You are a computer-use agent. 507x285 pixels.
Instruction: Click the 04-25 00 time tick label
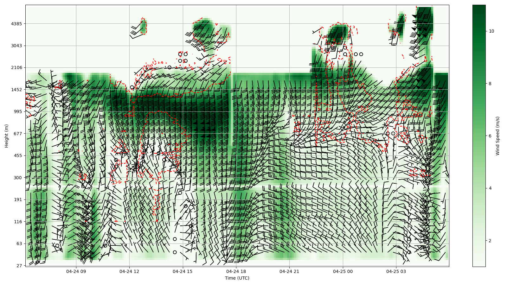[343, 271]
